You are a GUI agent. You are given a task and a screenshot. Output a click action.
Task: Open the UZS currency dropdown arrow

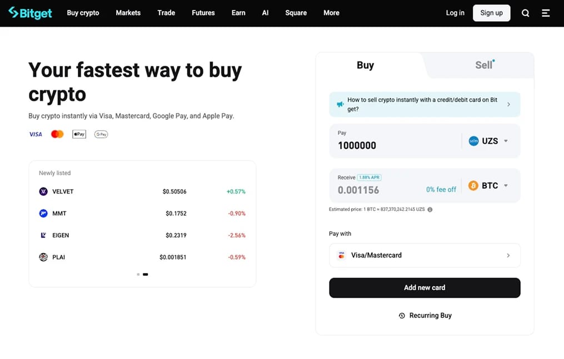[506, 141]
